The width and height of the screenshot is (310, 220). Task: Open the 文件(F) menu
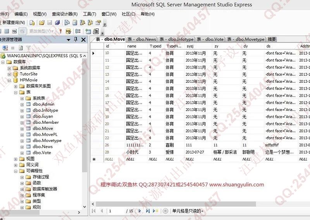[5, 14]
